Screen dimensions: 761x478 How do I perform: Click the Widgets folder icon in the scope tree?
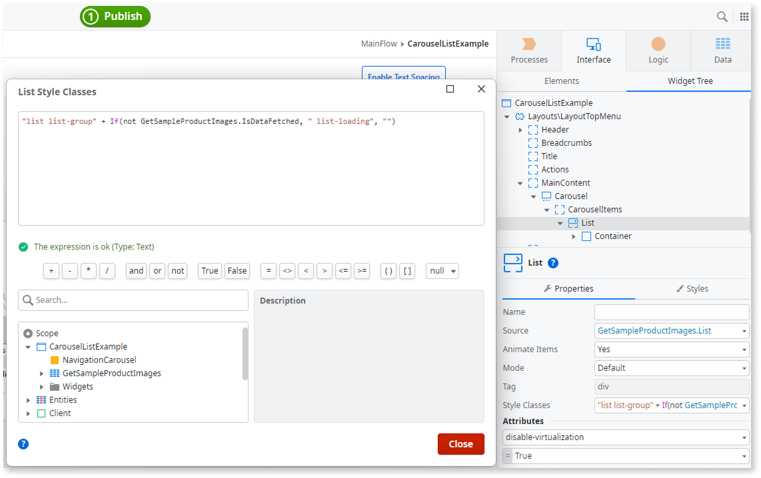tap(55, 387)
